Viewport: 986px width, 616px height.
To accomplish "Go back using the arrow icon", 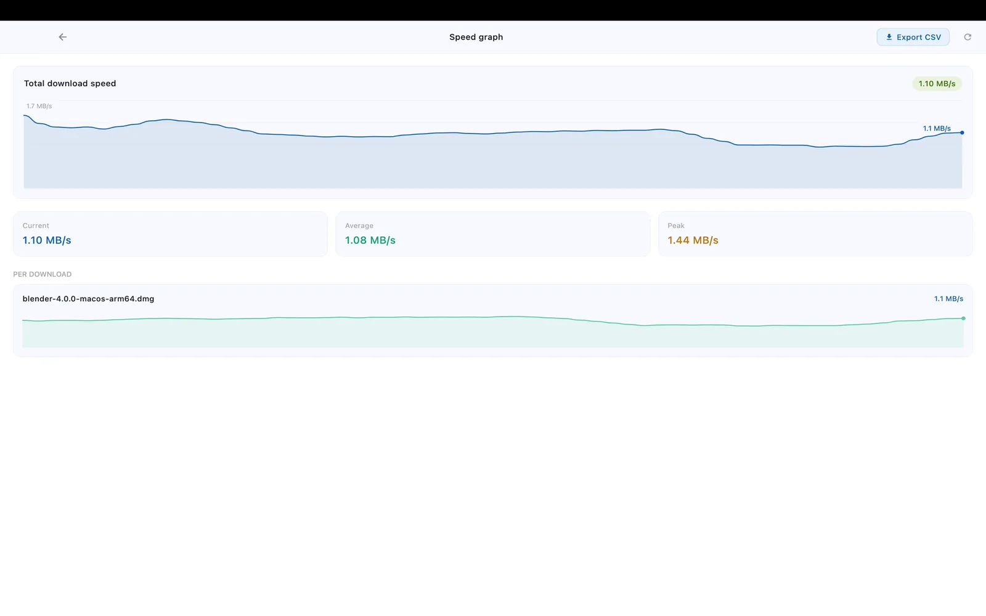I will point(63,37).
